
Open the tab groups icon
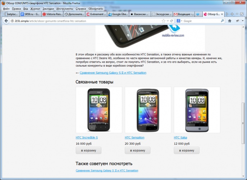(242, 14)
